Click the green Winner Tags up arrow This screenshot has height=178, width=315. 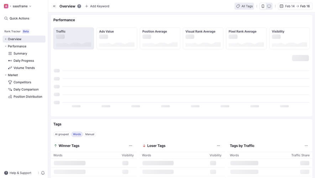point(56,146)
